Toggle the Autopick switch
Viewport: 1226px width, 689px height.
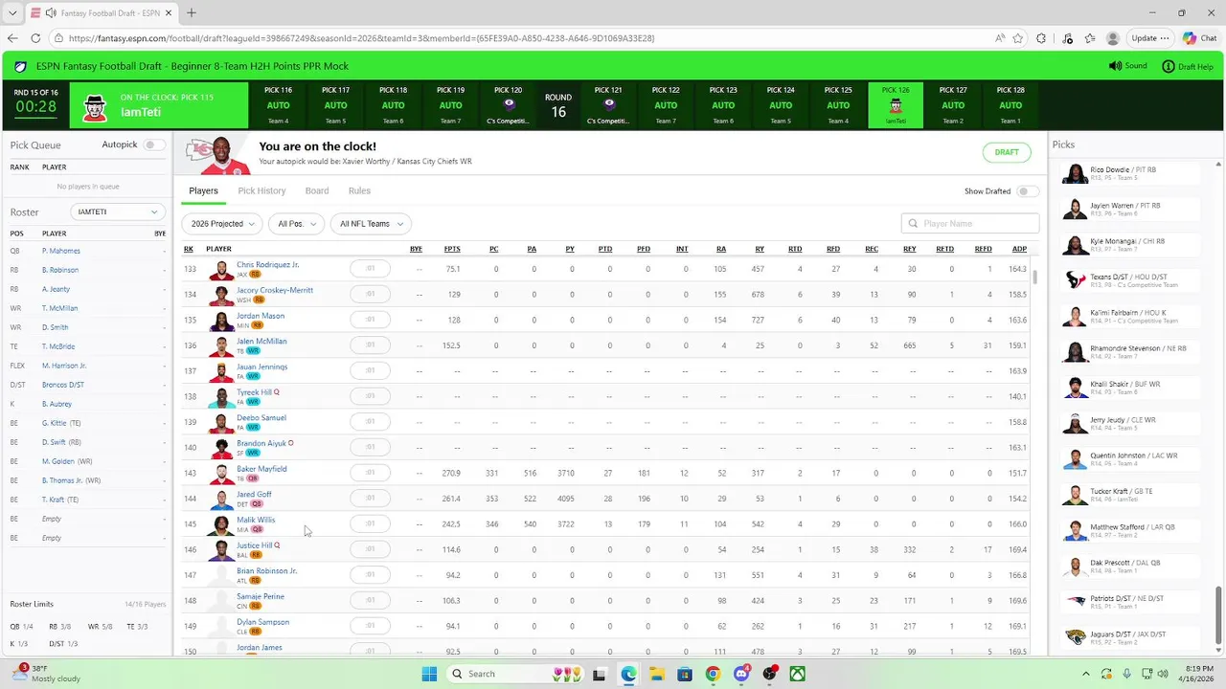pyautogui.click(x=154, y=144)
